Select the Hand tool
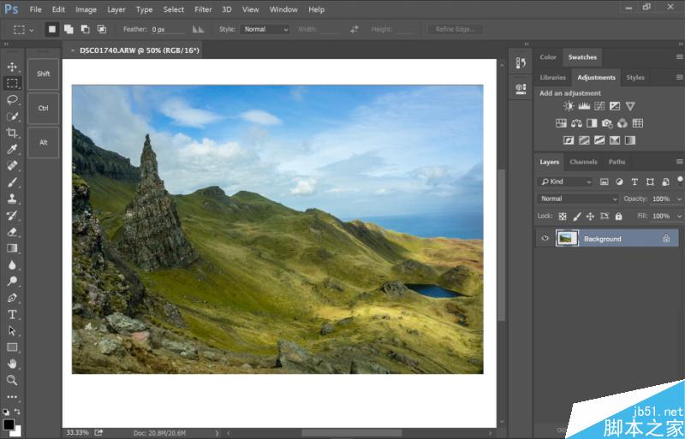This screenshot has width=685, height=439. coord(12,364)
